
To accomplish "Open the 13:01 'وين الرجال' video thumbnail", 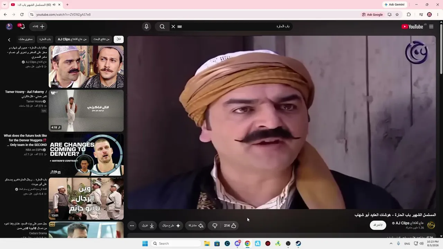I will tap(86, 199).
